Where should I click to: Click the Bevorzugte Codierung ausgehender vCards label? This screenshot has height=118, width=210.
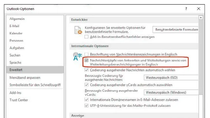click(111, 92)
